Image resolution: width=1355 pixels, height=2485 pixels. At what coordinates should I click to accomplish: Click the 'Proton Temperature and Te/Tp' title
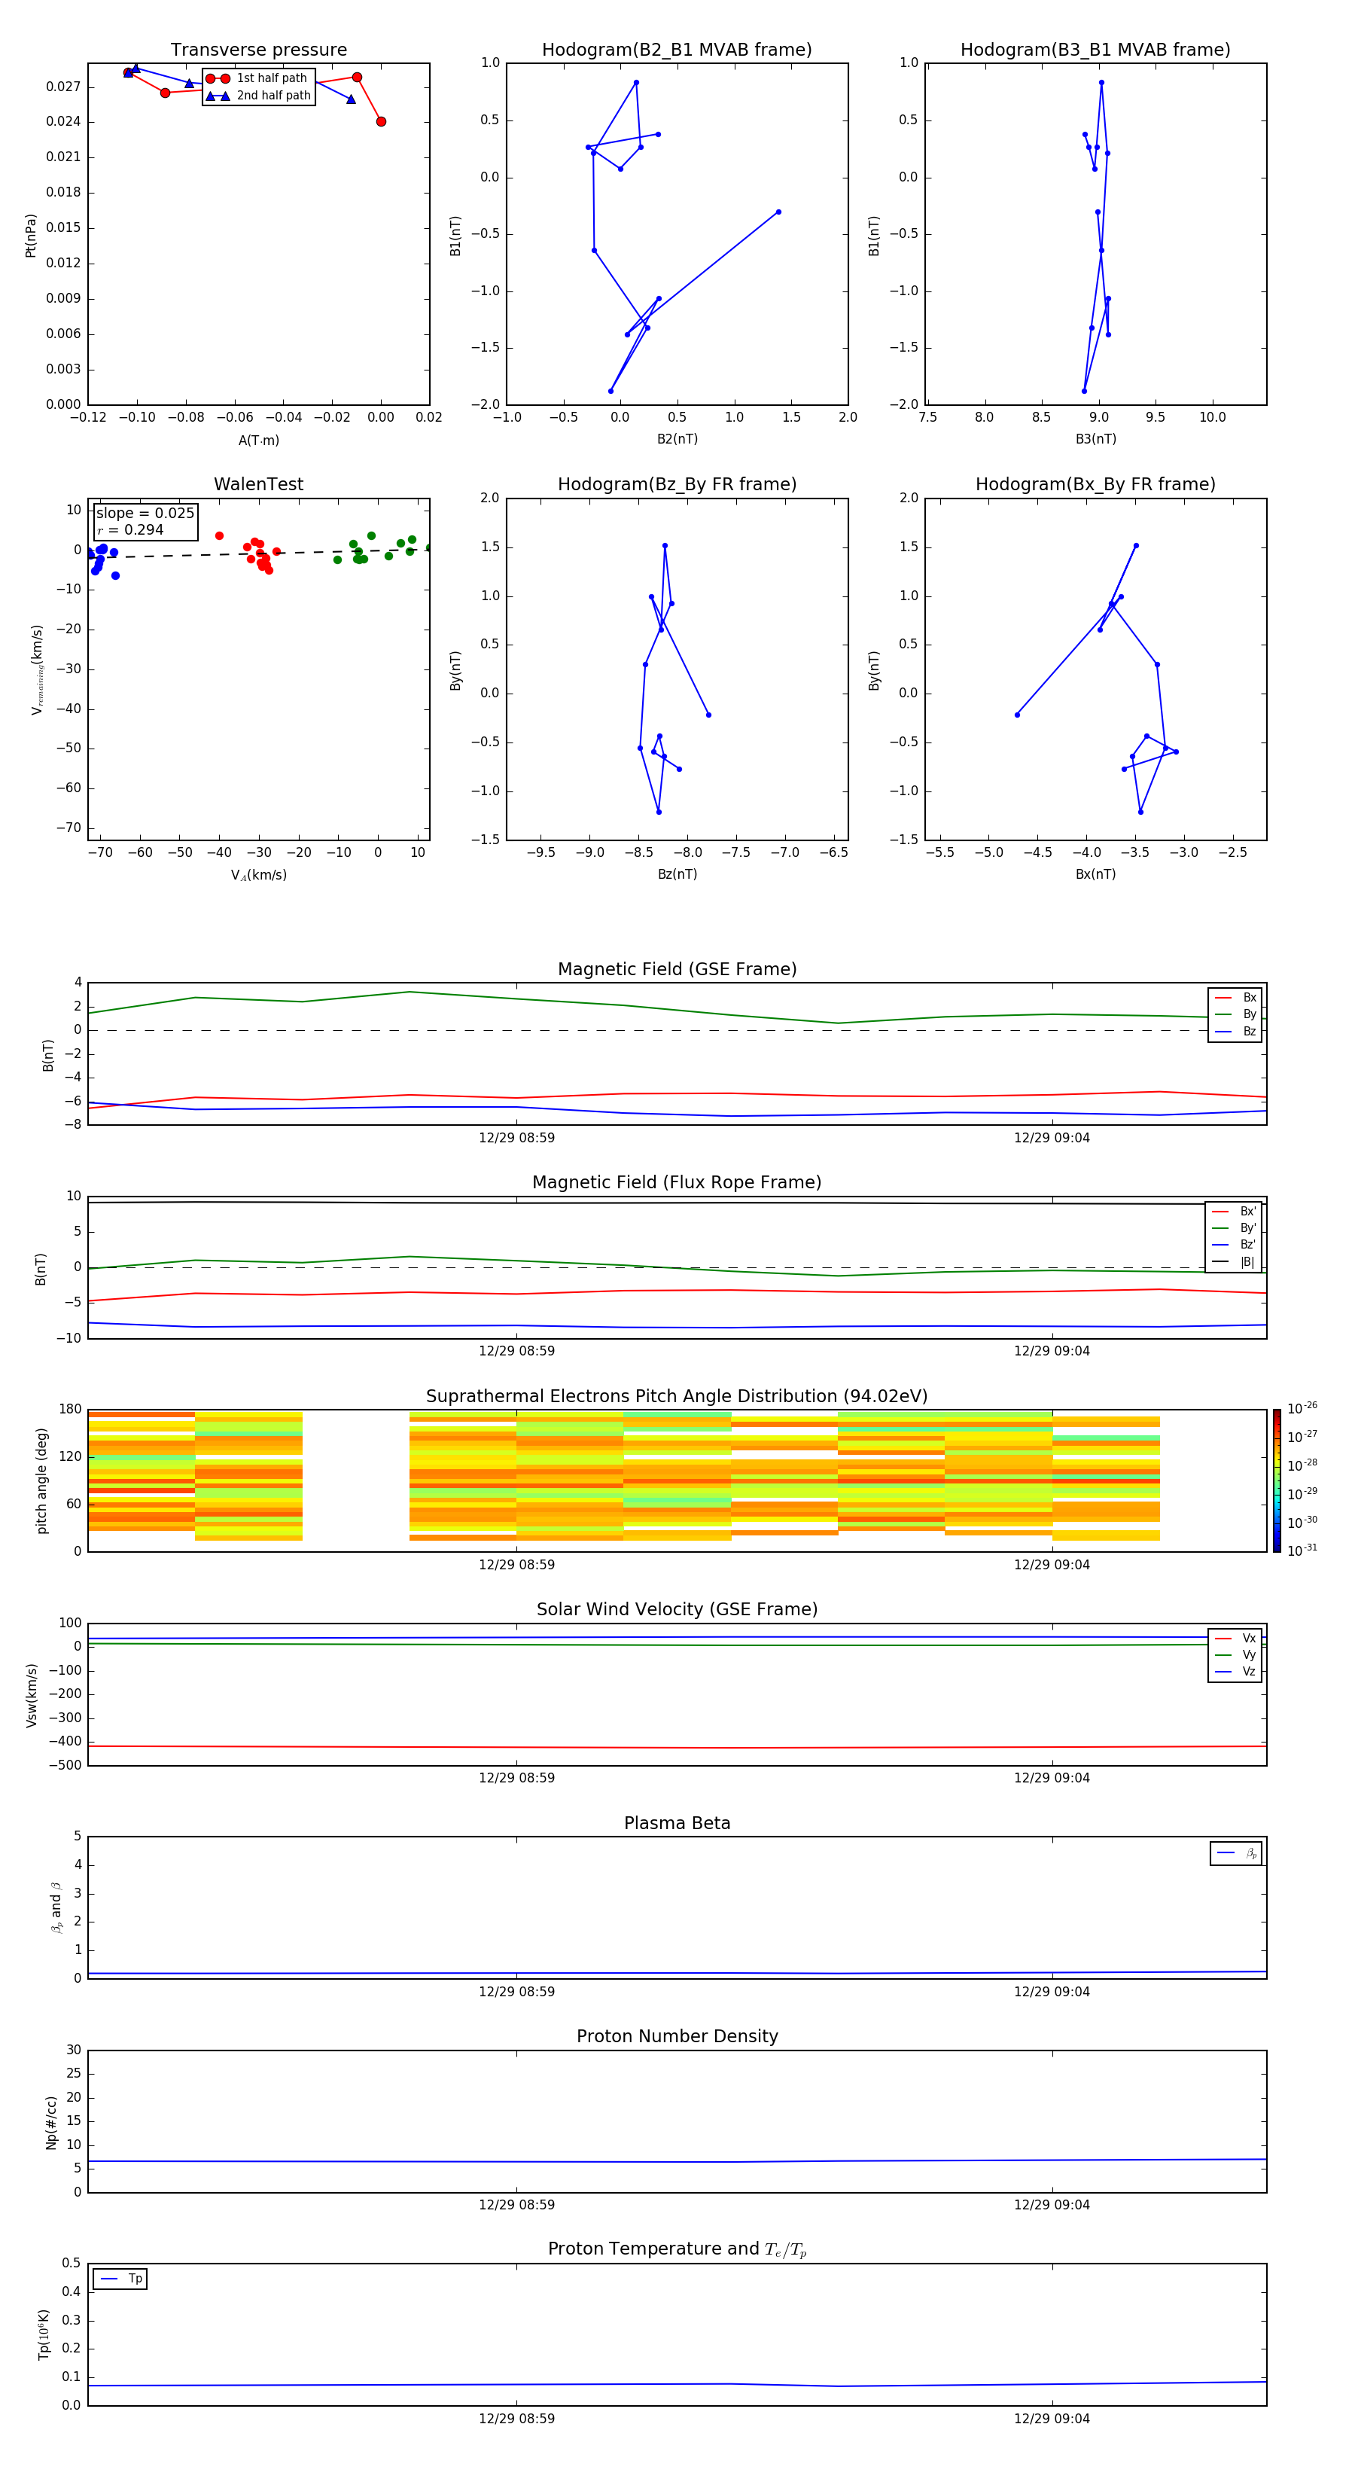coord(677,2249)
